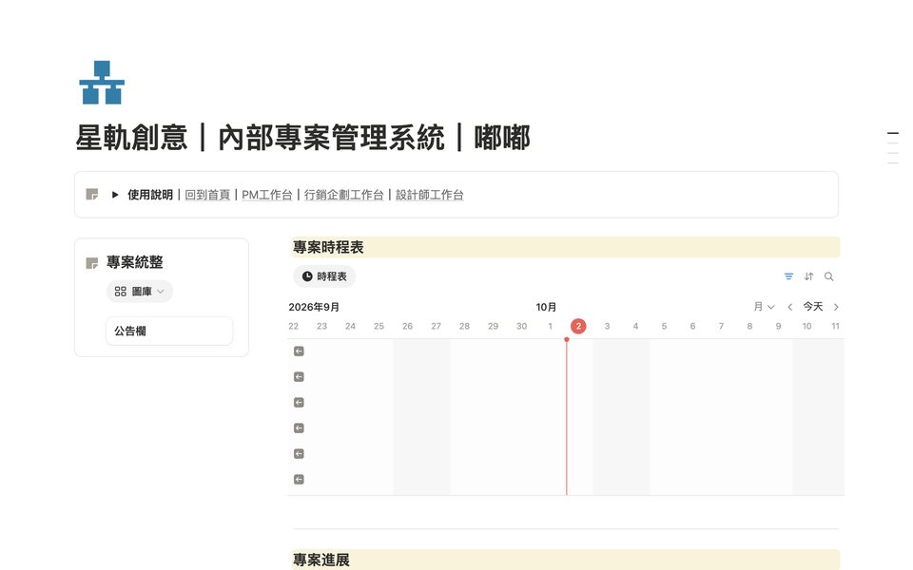Open the 回到首頁 link
The height and width of the screenshot is (570, 913).
[207, 195]
